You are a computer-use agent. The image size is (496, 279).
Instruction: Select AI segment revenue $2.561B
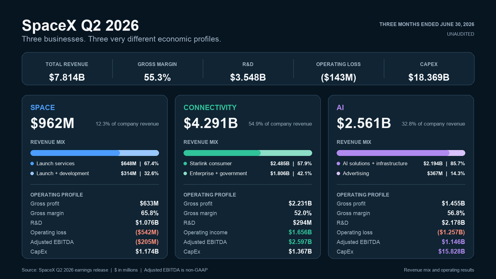coord(364,123)
